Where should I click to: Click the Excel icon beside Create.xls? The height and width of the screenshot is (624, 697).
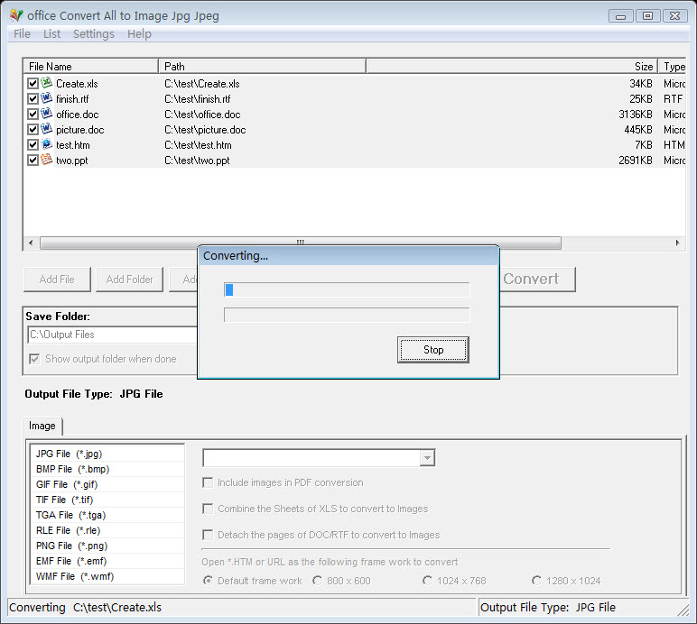click(x=47, y=83)
